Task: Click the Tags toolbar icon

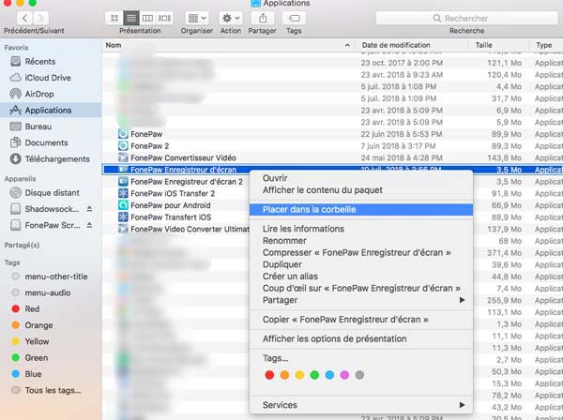Action: coord(294,18)
